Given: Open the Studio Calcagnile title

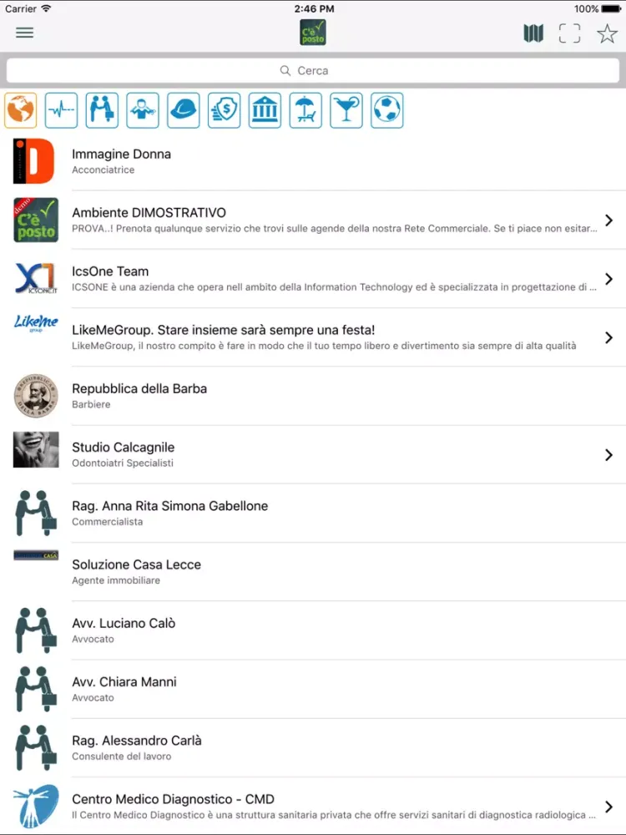Looking at the screenshot, I should 124,448.
